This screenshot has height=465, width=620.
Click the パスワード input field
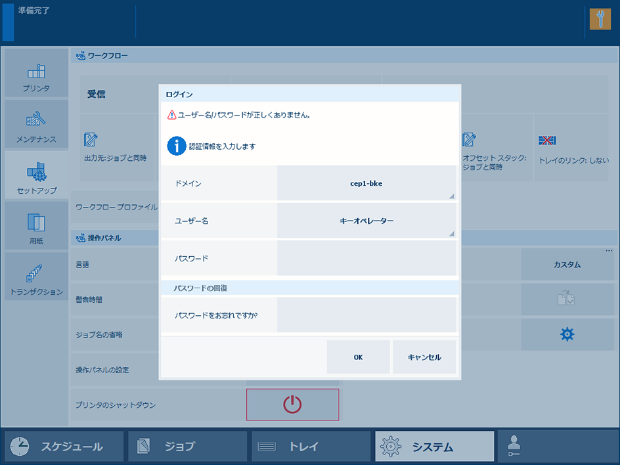366,258
